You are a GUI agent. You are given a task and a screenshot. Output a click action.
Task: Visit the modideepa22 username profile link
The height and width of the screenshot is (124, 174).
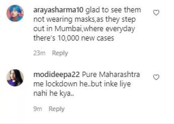[57, 75]
